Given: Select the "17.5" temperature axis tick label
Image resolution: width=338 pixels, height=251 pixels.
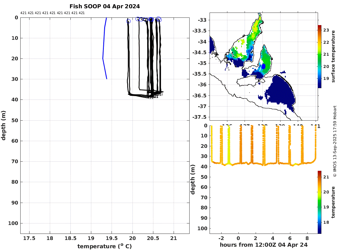Looking at the screenshot, I should point(29,238).
